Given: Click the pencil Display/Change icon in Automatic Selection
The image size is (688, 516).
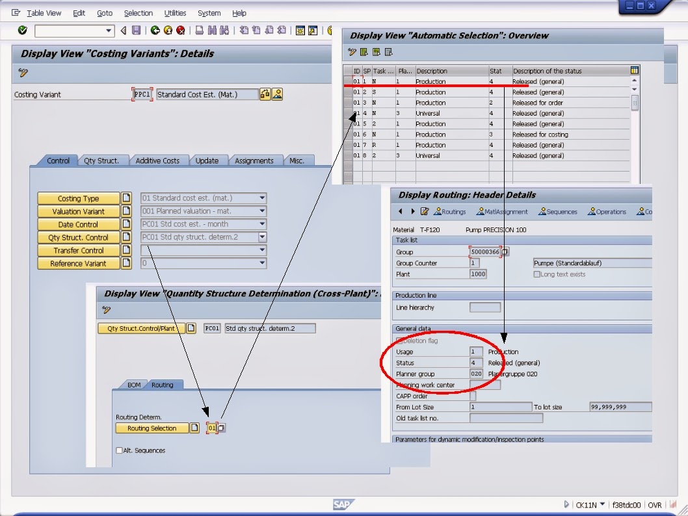Looking at the screenshot, I should 352,51.
